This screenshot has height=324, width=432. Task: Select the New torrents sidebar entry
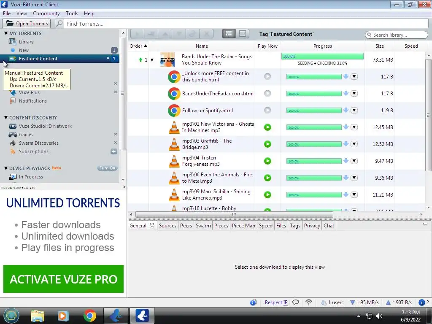click(24, 50)
